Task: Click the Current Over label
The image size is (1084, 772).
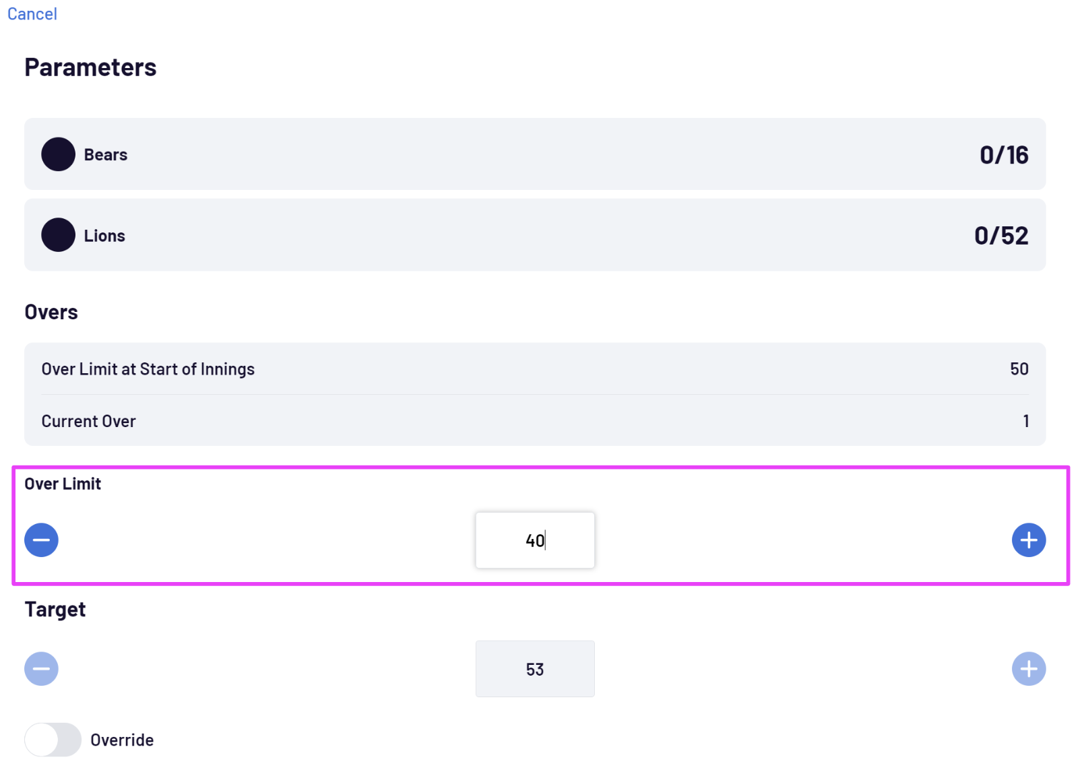Action: 89,421
